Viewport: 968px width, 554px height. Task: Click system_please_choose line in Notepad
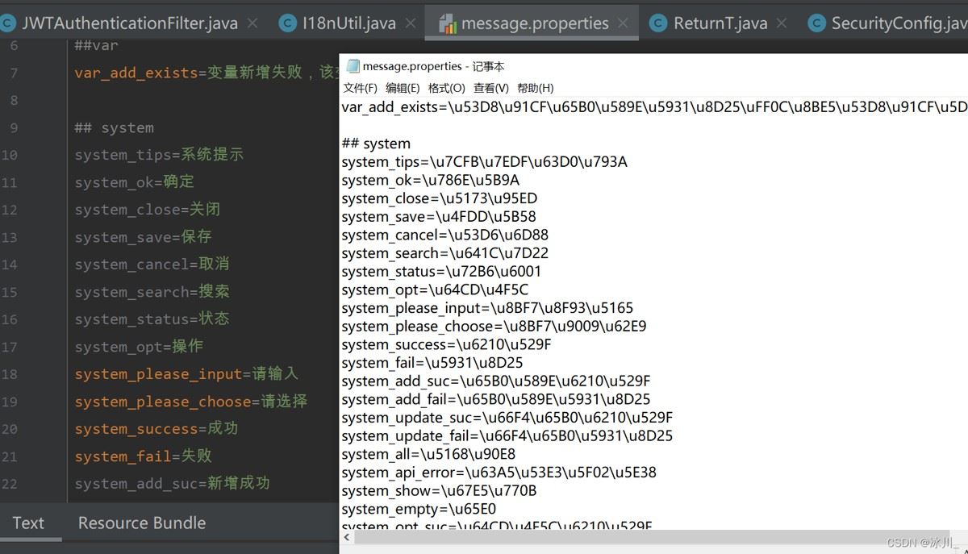(x=494, y=327)
